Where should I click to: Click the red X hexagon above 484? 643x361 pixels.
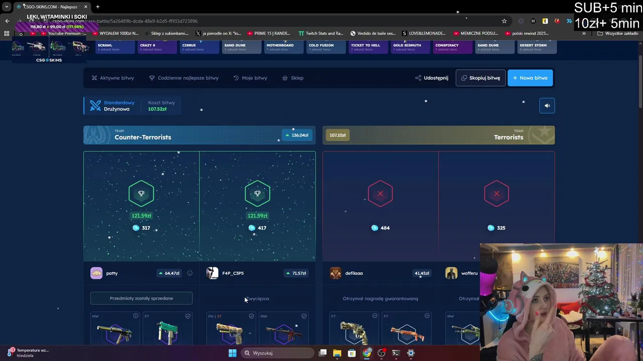[380, 194]
